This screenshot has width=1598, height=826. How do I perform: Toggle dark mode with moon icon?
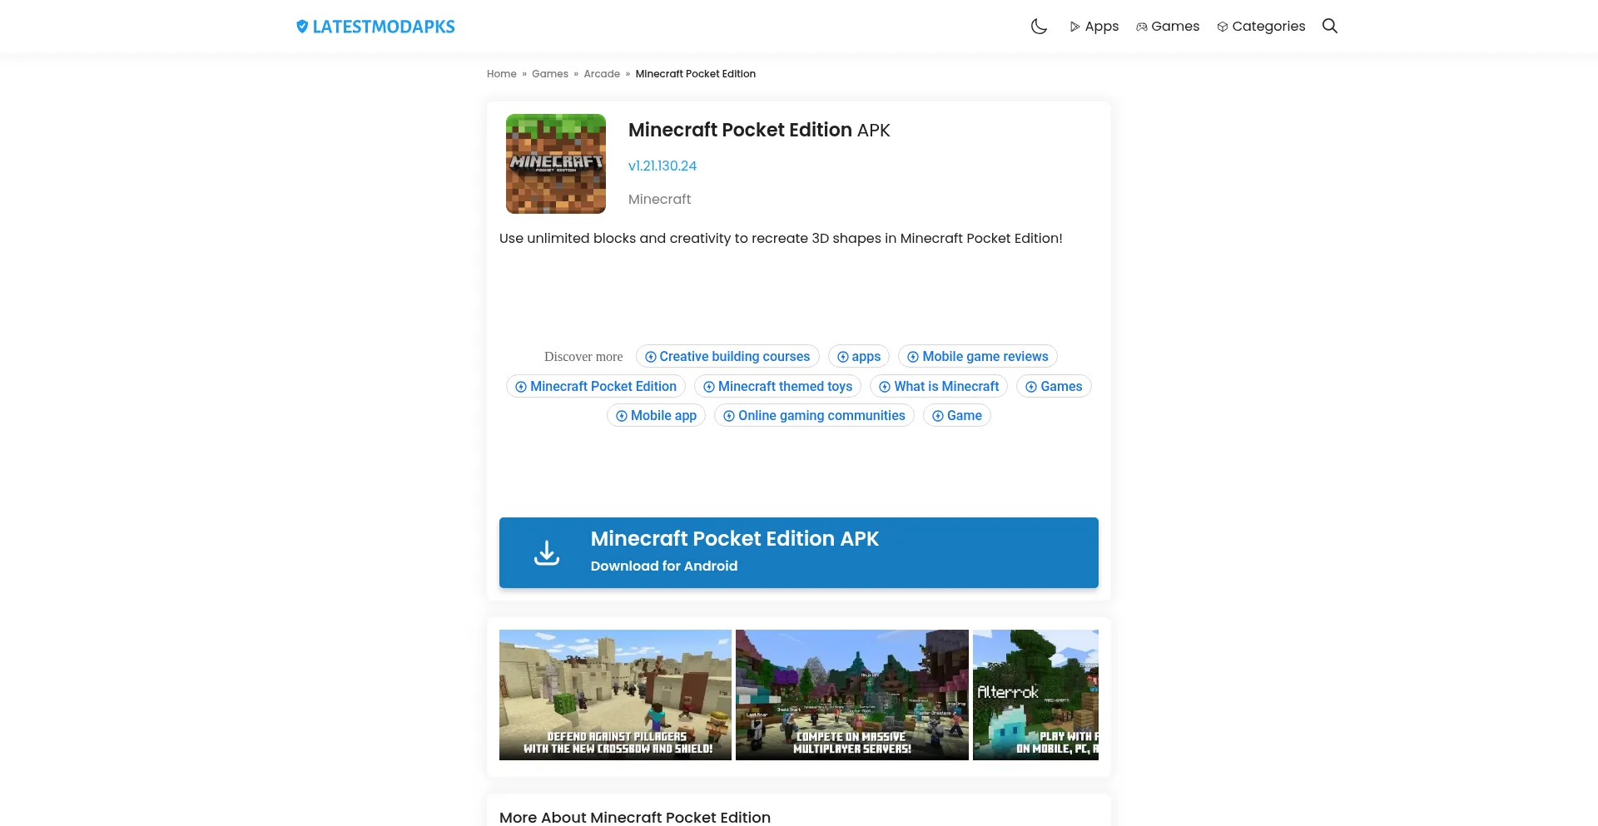[x=1039, y=27]
